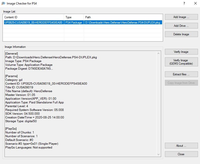Open the Extract files ... dialog

(x=181, y=74)
